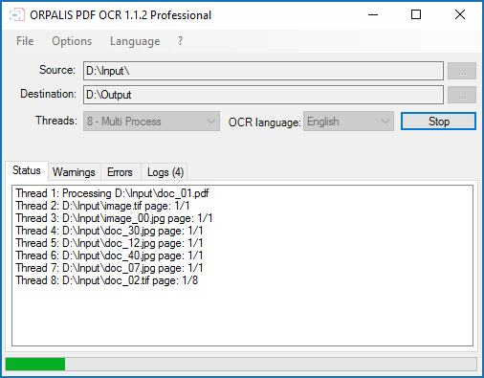This screenshot has width=484, height=378.
Task: Select the Thread 8 doc_02.tif line
Action: click(x=107, y=280)
